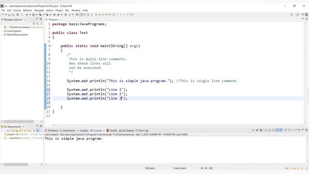Switch to the Problems tab
The image size is (309, 174).
click(52, 130)
